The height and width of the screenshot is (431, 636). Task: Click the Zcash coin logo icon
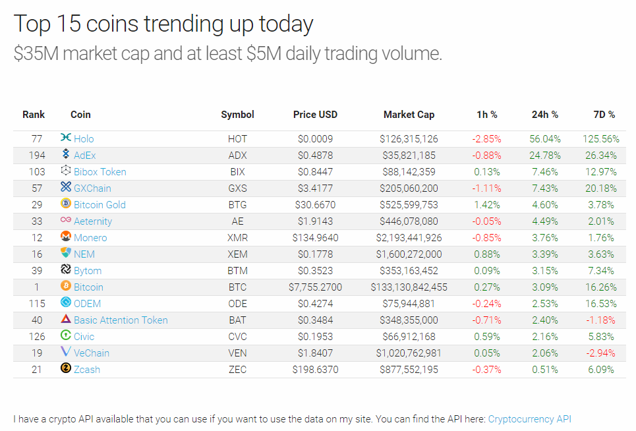65,369
